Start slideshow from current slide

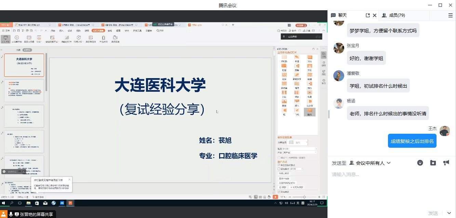(x=17, y=39)
